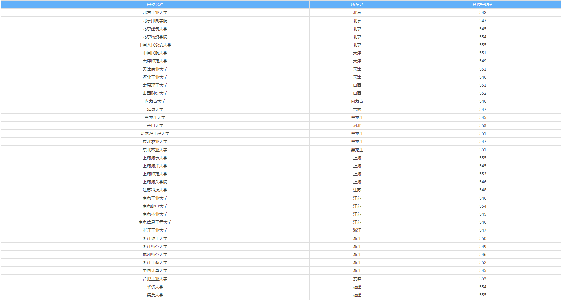Select 集美大学 in the last row

(x=155, y=295)
